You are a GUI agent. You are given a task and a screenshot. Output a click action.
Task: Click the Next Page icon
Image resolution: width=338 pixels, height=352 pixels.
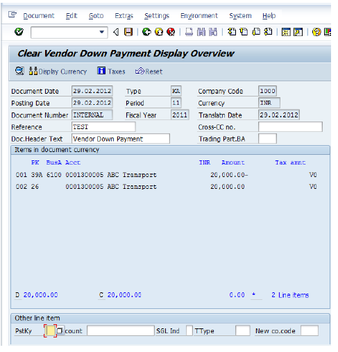(256, 32)
